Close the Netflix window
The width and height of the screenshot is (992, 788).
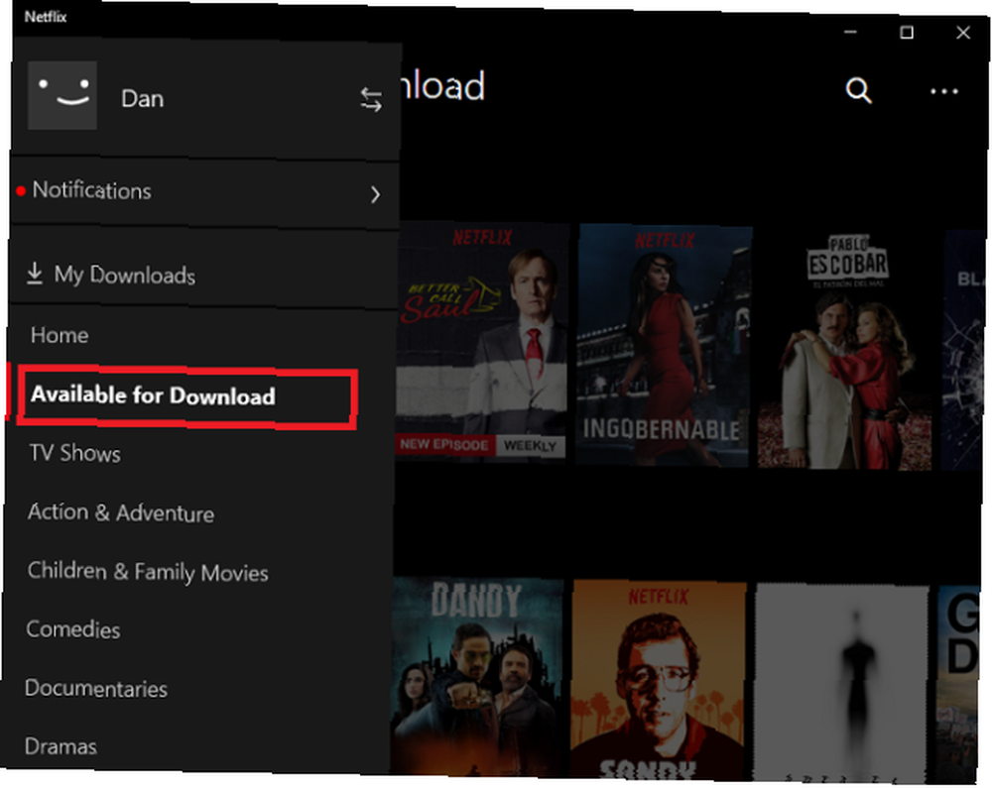[x=963, y=33]
